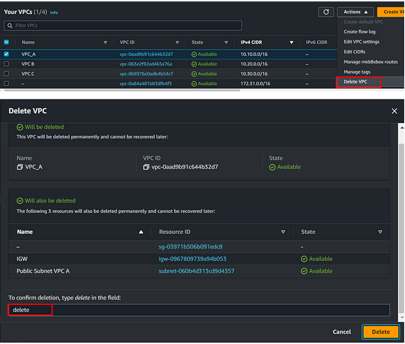Toggle the select-all VPCs header checkbox
This screenshot has height=344, width=405.
6,42
